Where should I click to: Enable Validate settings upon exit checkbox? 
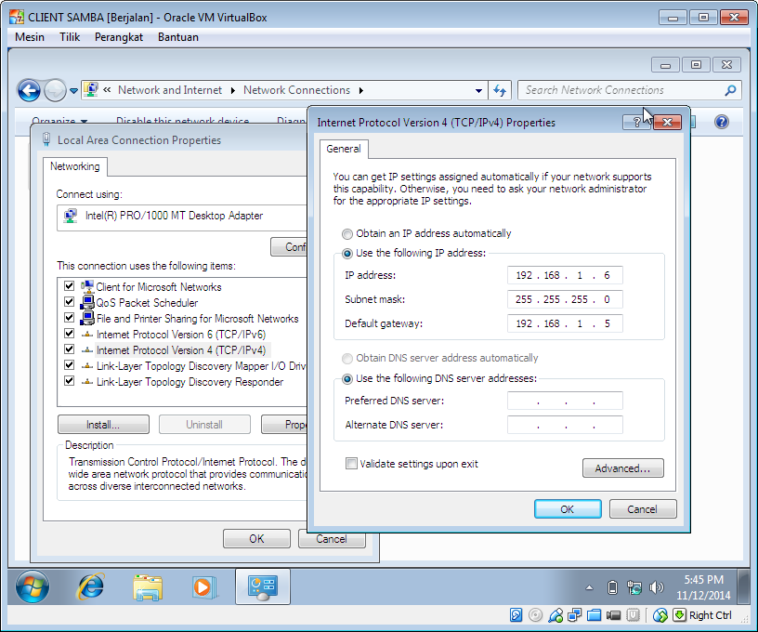(x=351, y=464)
